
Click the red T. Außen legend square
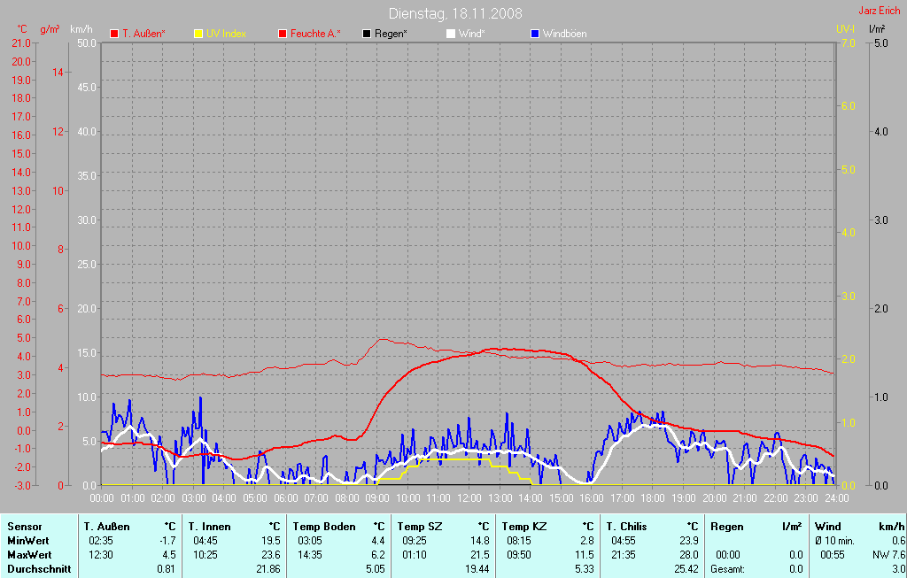pyautogui.click(x=114, y=34)
